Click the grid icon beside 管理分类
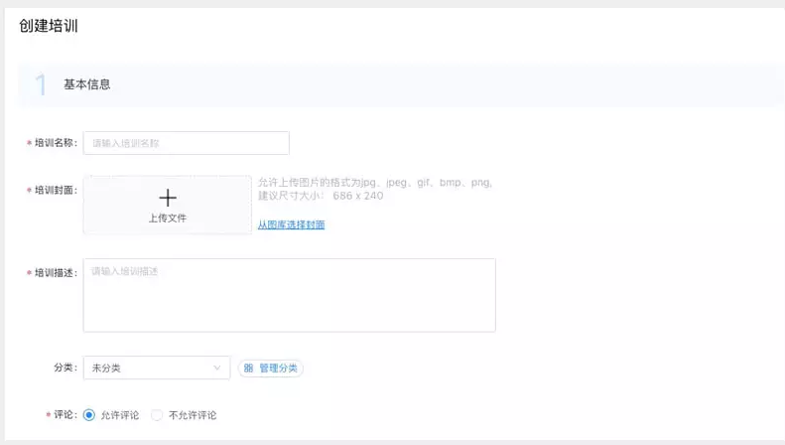This screenshot has height=445, width=785. (248, 369)
